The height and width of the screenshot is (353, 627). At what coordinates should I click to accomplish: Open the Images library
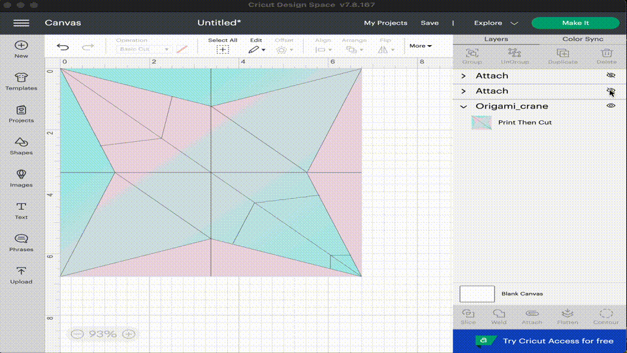(21, 178)
